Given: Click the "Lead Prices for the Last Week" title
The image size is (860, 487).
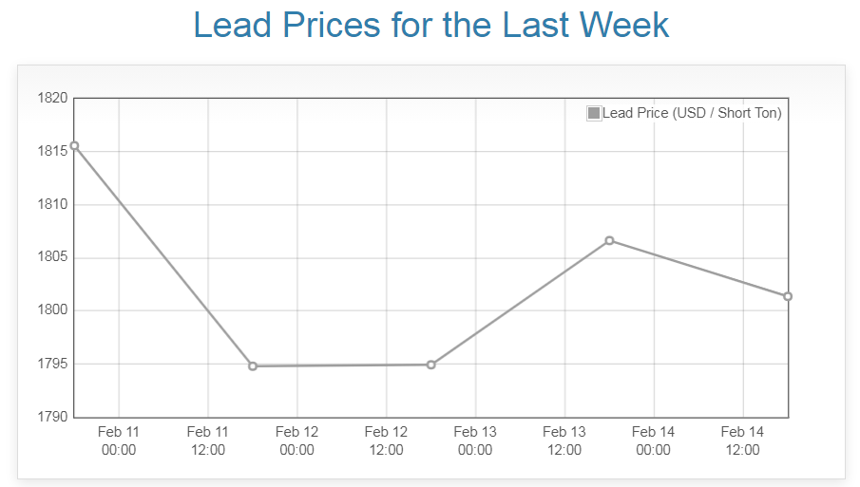Looking at the screenshot, I should pyautogui.click(x=430, y=26).
